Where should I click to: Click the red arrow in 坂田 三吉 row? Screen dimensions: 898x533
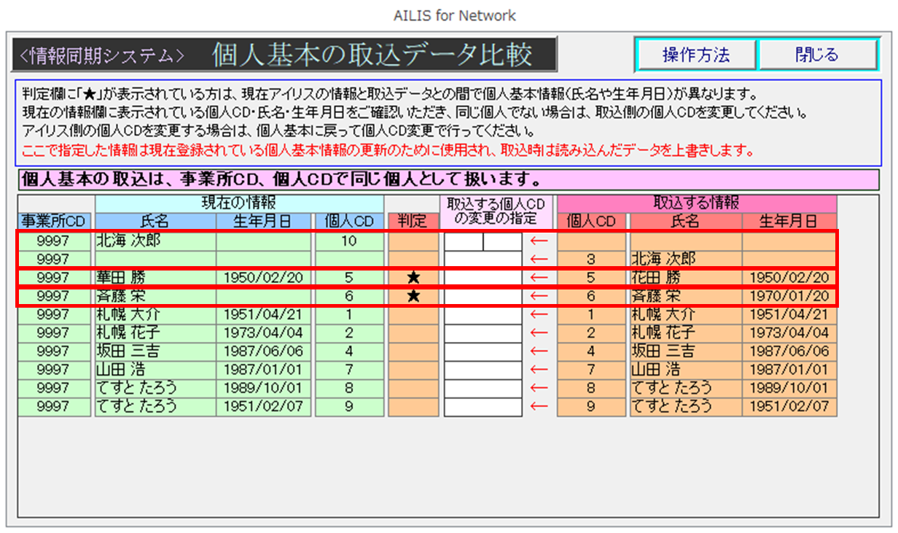point(539,351)
